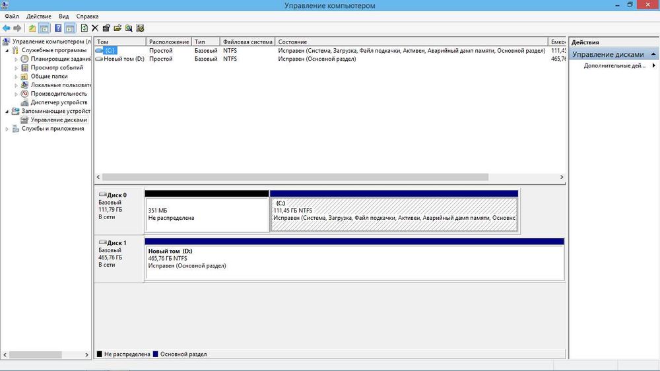Click the Управление дисками tree icon
This screenshot has height=371, width=660.
(x=25, y=120)
